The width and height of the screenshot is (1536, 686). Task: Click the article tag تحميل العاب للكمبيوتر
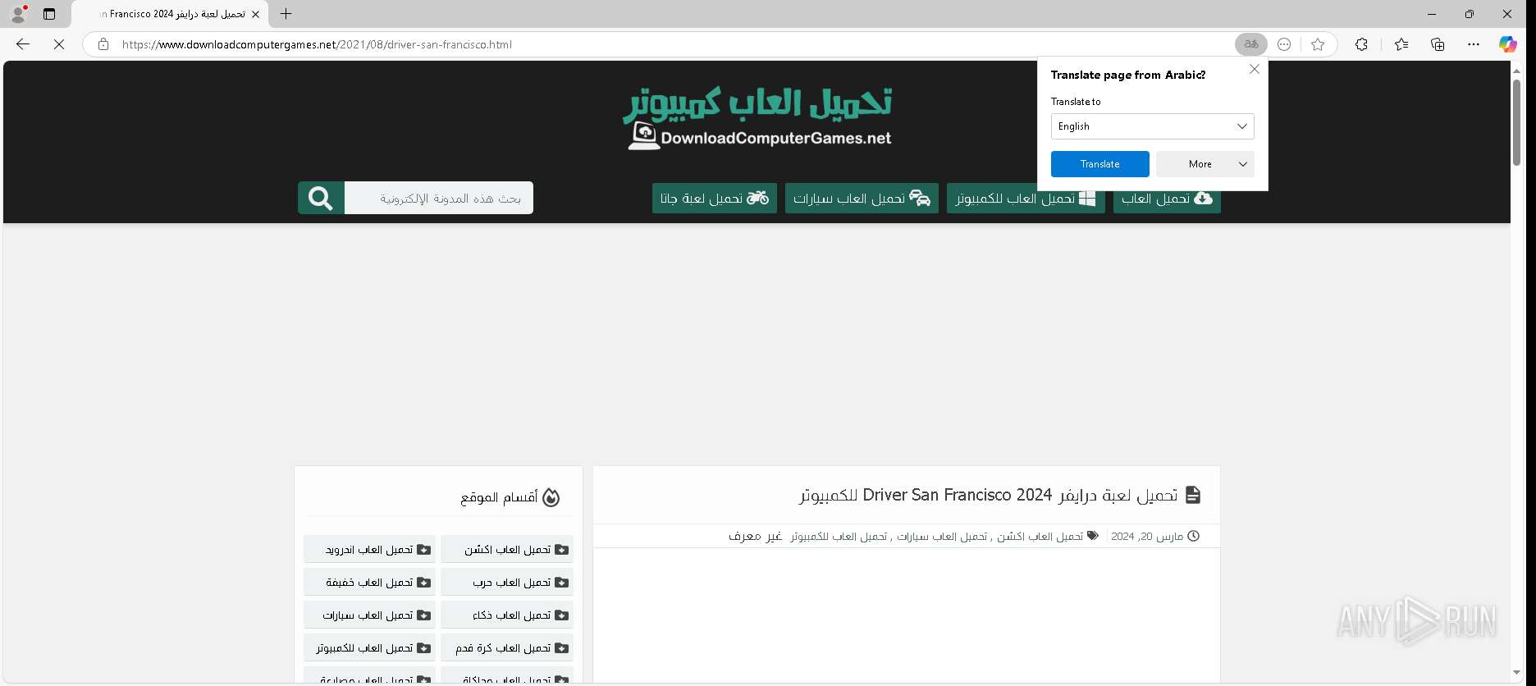tap(839, 536)
